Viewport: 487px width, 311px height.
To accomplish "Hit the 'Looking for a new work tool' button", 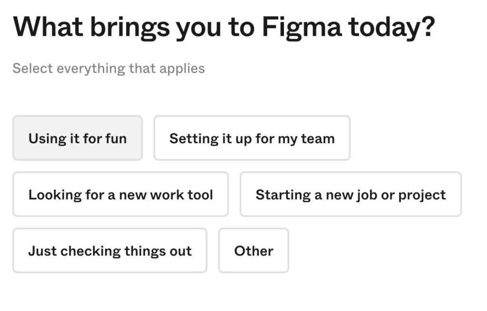I will coord(120,194).
